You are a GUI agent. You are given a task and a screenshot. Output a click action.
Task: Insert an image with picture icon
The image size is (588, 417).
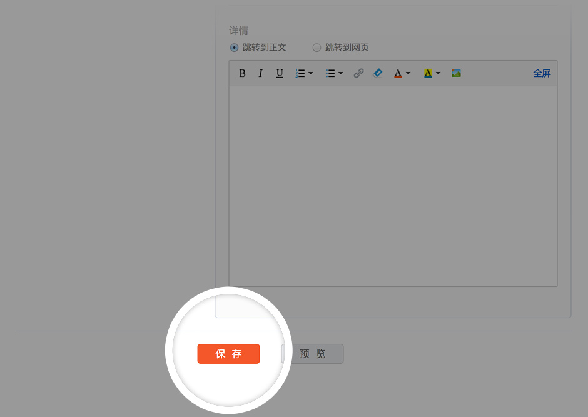pyautogui.click(x=457, y=73)
